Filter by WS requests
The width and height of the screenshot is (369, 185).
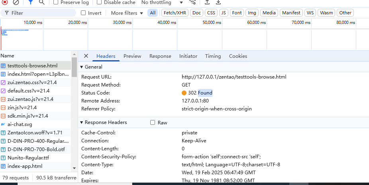pyautogui.click(x=310, y=13)
